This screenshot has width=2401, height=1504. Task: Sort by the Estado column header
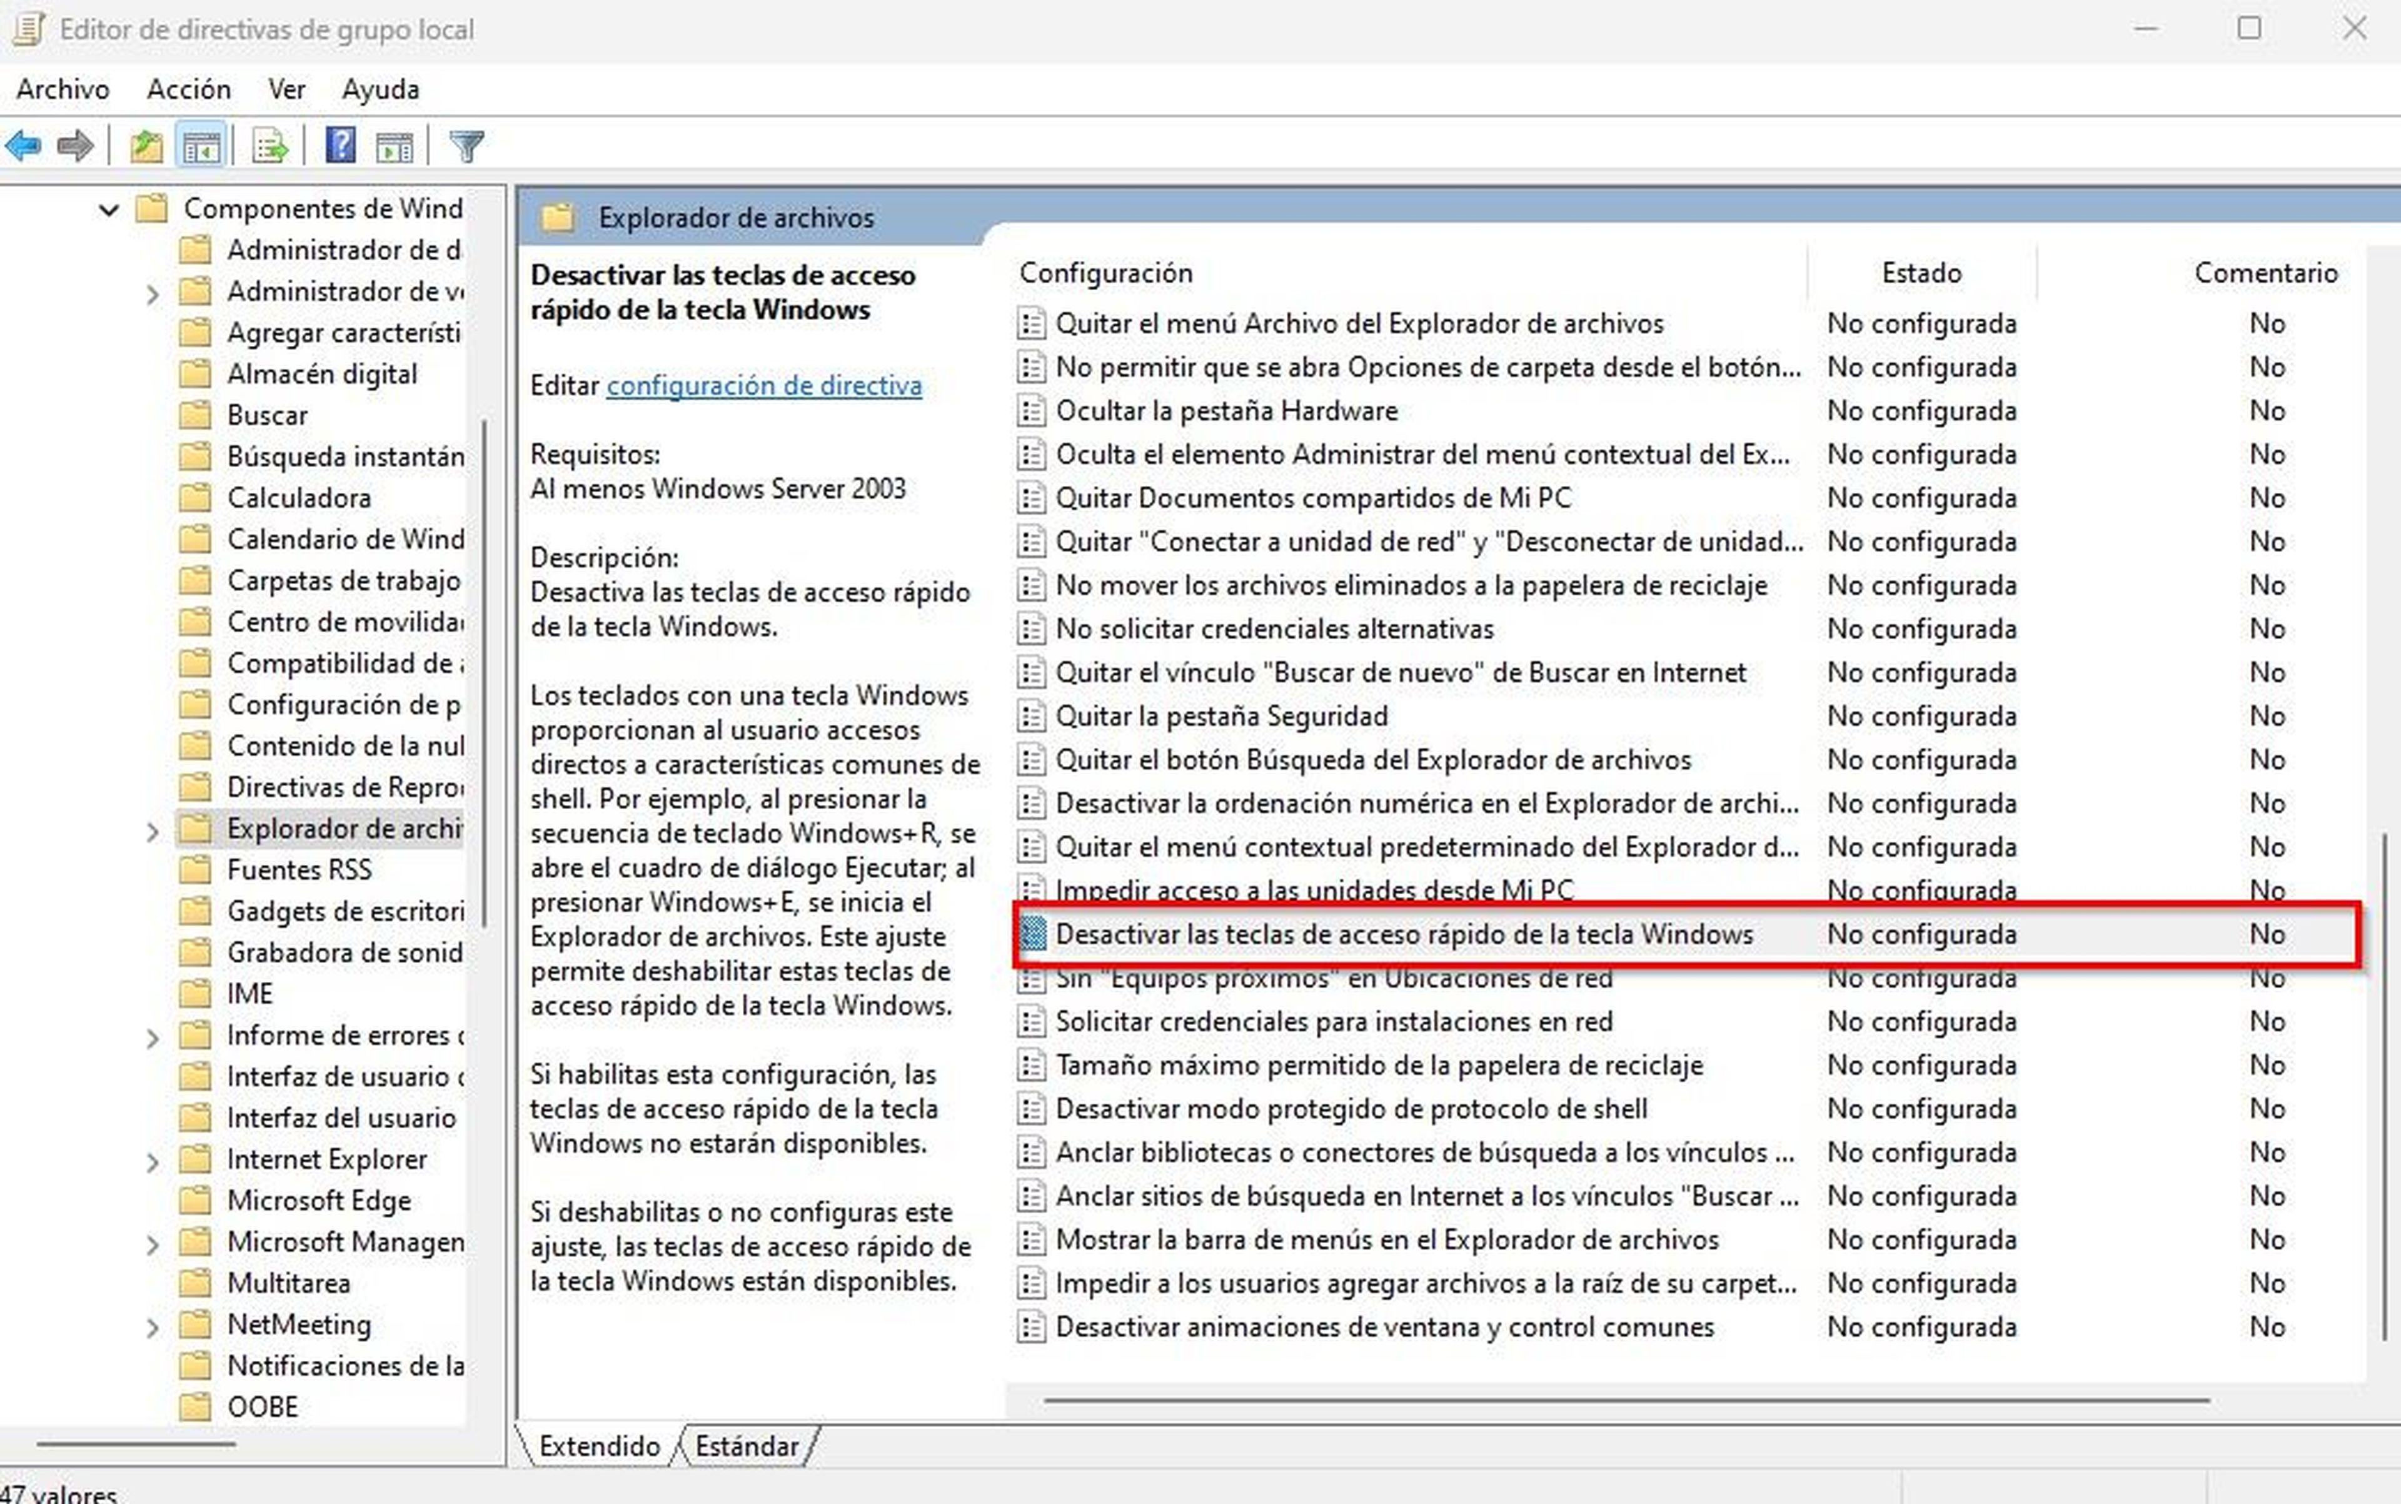click(x=1921, y=273)
